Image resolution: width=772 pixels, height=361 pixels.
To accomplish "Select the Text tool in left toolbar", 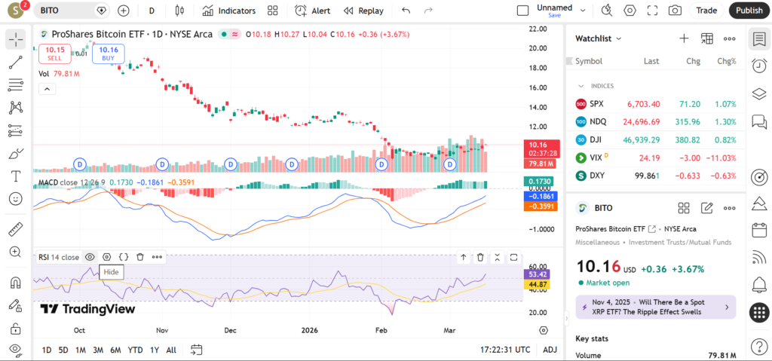I will click(x=15, y=176).
